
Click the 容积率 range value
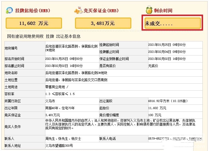click(60, 94)
